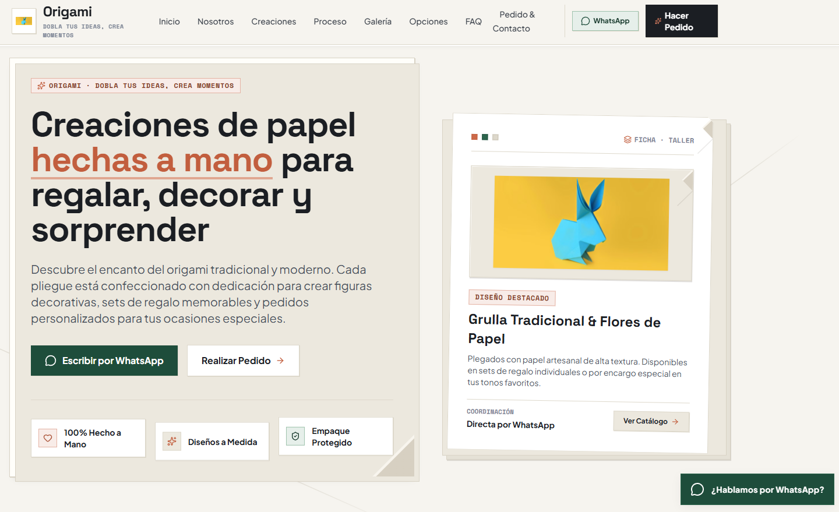Click the heart icon beside 100% Hecho a Mano
This screenshot has height=512, width=839.
tap(48, 438)
